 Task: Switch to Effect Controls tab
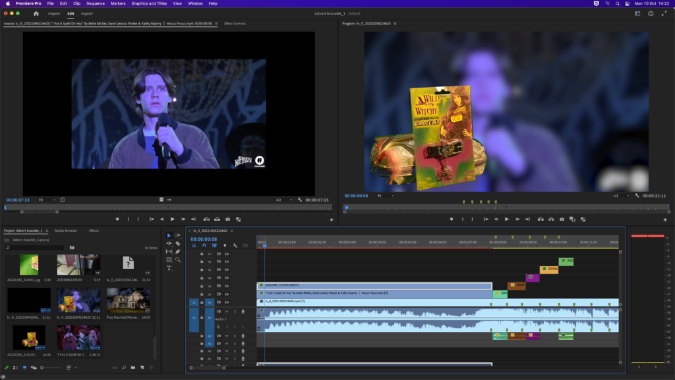click(x=235, y=24)
